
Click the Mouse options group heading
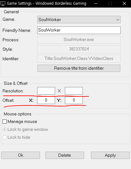[x=18, y=114]
